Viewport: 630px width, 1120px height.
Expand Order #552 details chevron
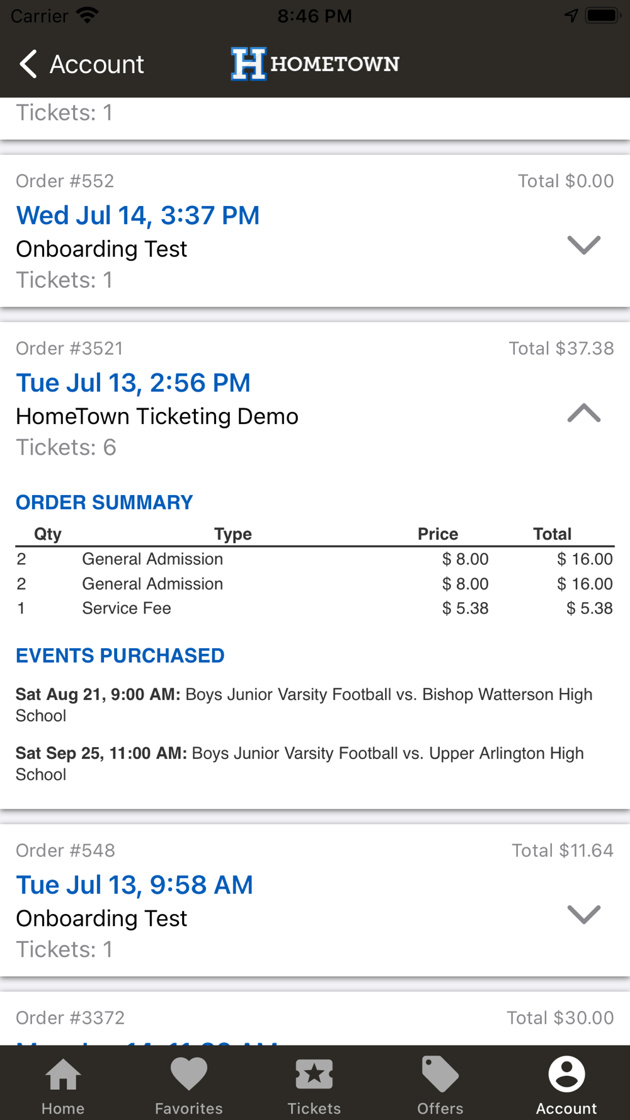point(584,244)
